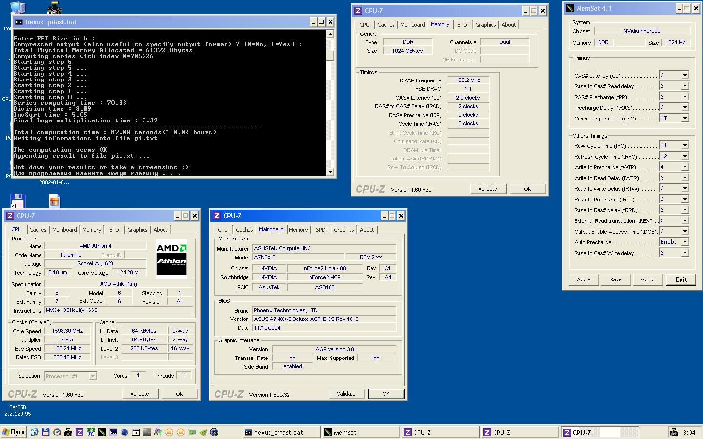Open the Refresh Cycle Time (tRFC) dropdown
The height and width of the screenshot is (439, 703).
[685, 156]
